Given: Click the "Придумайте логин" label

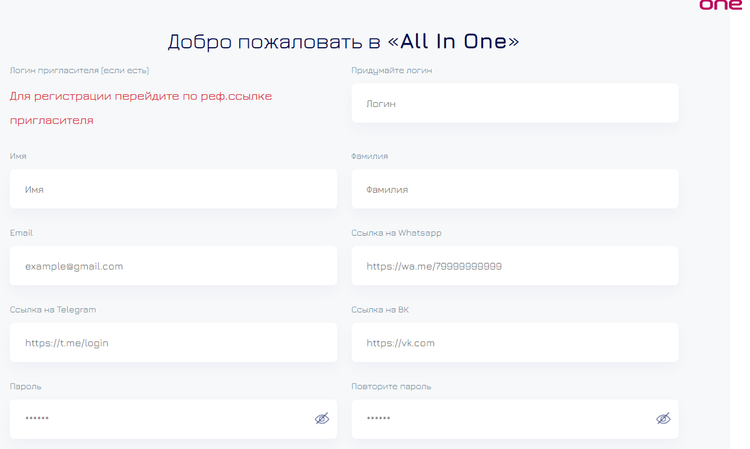Looking at the screenshot, I should click(x=392, y=71).
